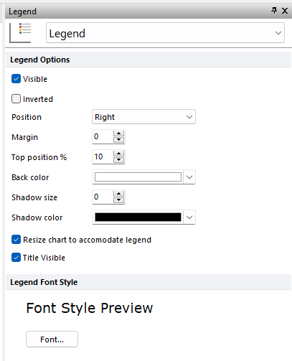Decrease Top position % with down arrow
292x361 pixels.
(x=118, y=160)
